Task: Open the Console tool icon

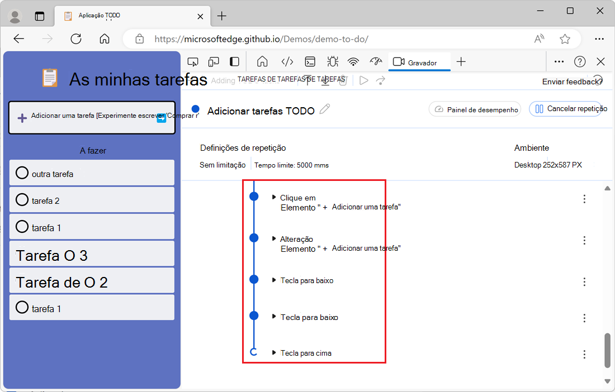Action: [x=311, y=61]
